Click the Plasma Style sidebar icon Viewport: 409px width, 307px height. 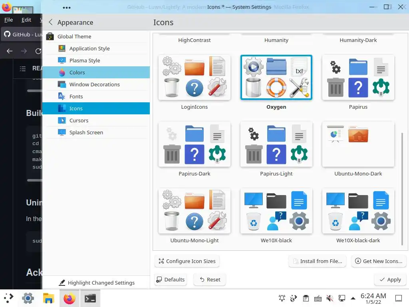(x=62, y=61)
